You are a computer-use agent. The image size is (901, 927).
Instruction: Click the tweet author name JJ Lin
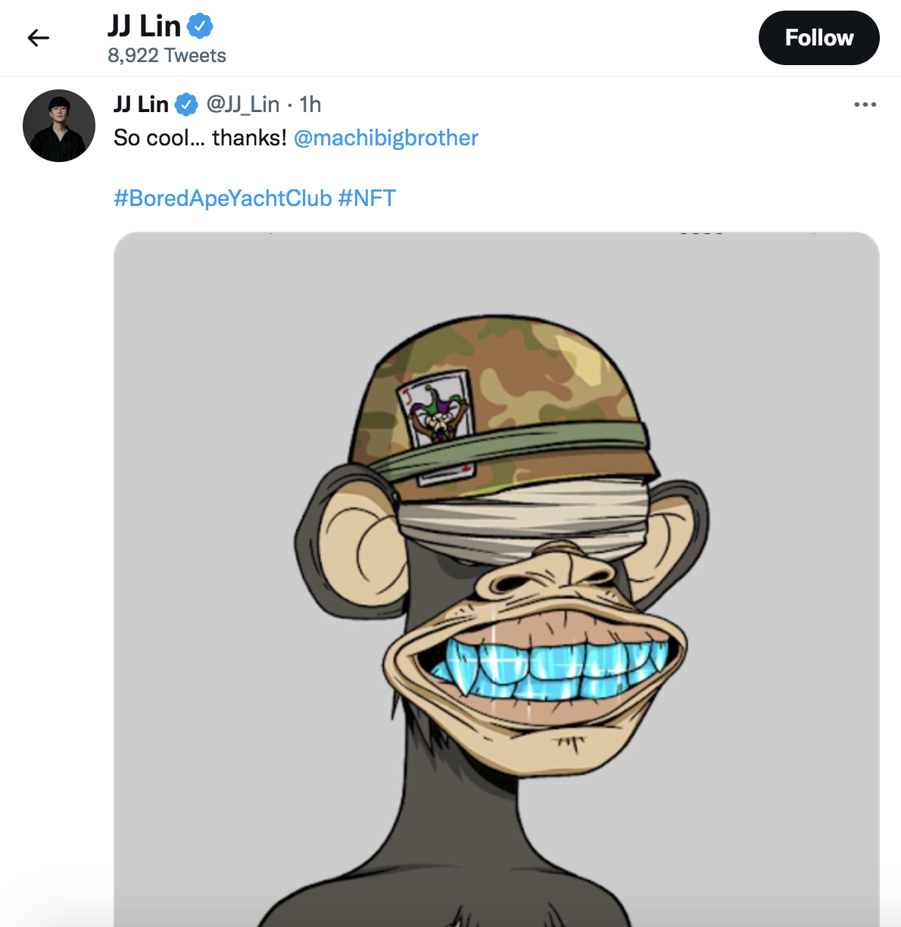click(141, 105)
